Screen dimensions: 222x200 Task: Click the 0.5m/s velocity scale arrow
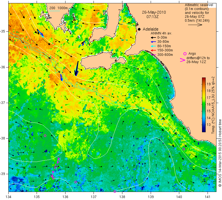195,25
